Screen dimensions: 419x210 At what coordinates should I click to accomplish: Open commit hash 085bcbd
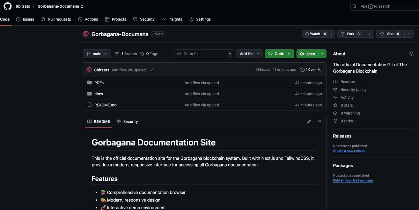[263, 70]
